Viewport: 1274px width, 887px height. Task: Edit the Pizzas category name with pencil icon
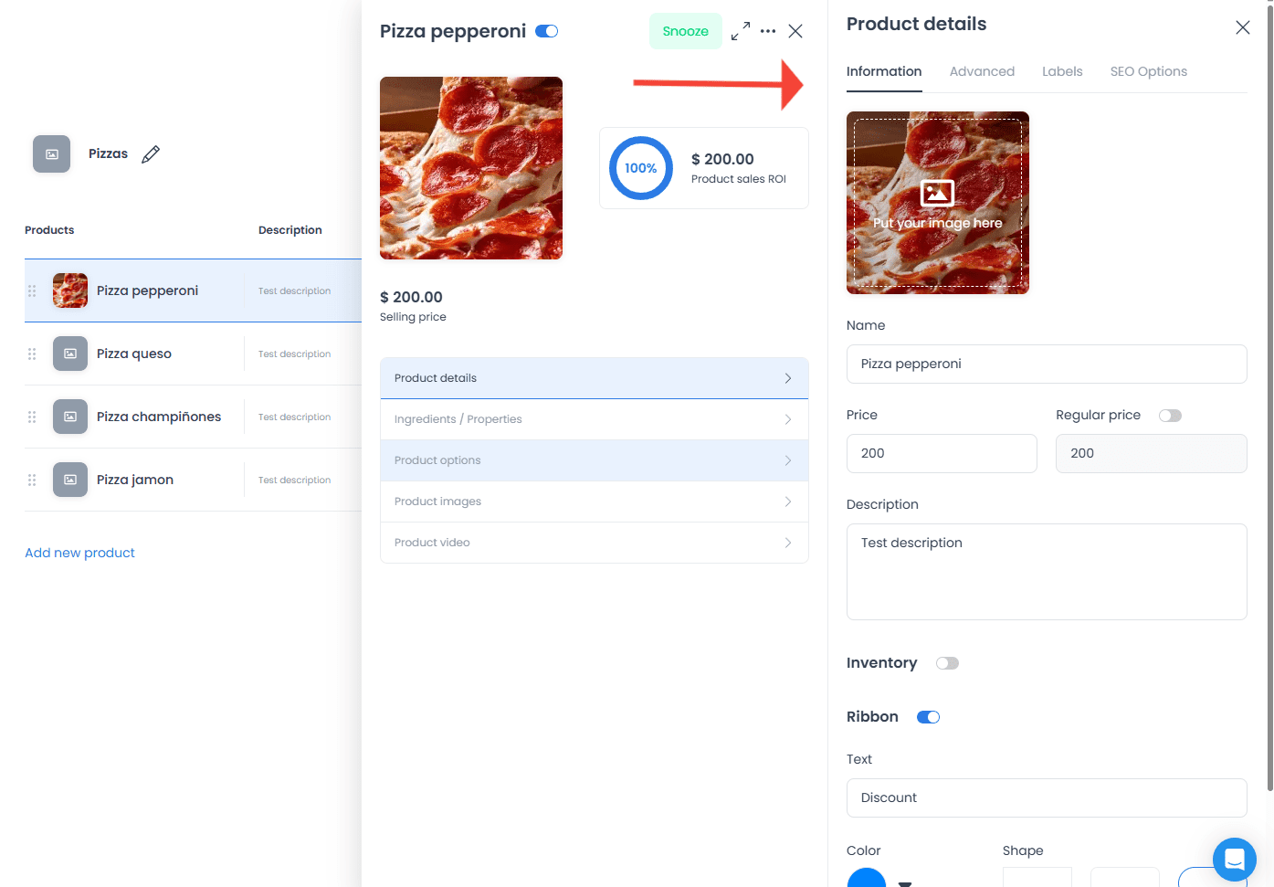pos(151,154)
